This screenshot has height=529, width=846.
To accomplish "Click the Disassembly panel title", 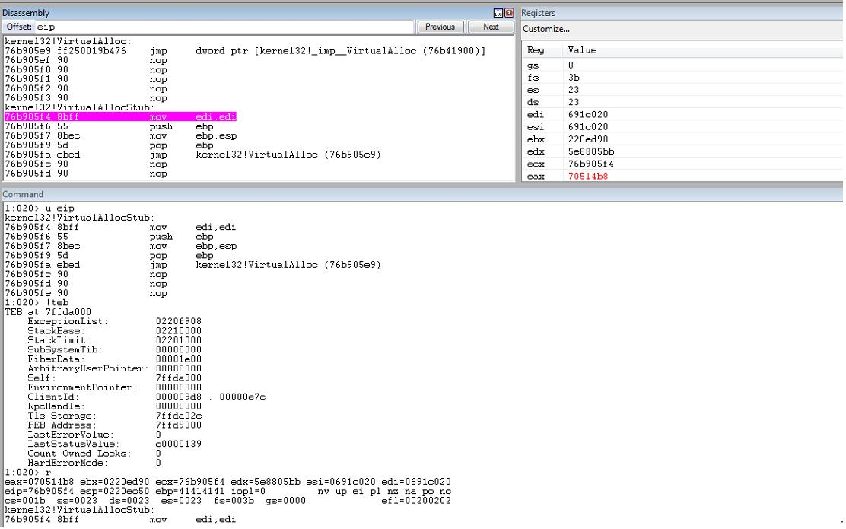I will (26, 13).
